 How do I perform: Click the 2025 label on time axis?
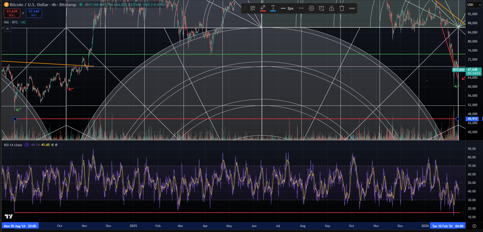point(133,226)
